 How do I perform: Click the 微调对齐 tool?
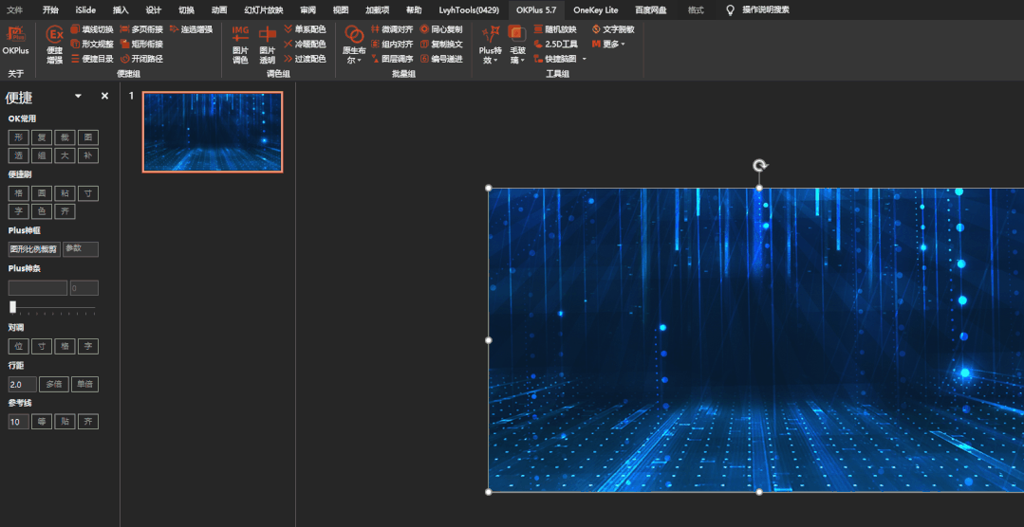(392, 29)
